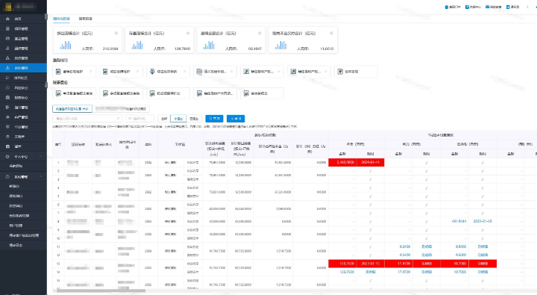Open the last tile in the upper shortcut row

tap(356, 72)
